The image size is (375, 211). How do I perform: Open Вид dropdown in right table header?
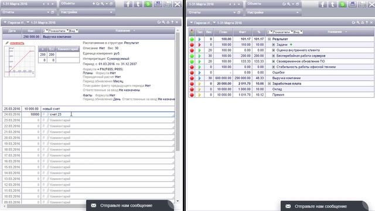pyautogui.click(x=298, y=32)
